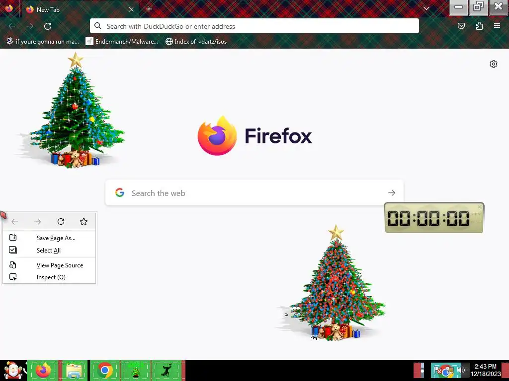509x381 pixels.
Task: Click Forward arrow in the context menu
Action: [38, 222]
